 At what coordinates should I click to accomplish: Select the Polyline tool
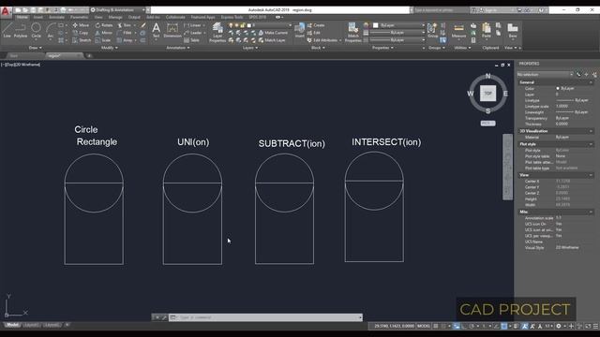[21, 30]
